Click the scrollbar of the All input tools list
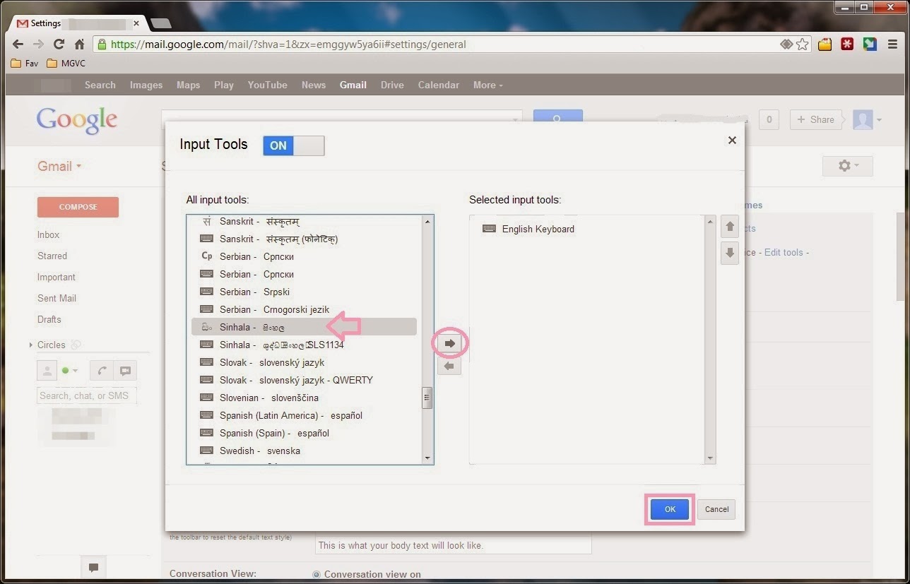910x584 pixels. (x=427, y=399)
